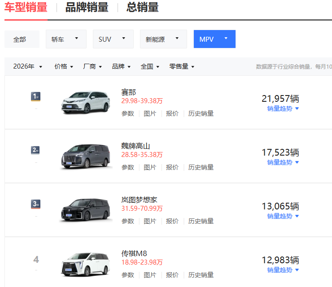Open the 2026年 year filter dropdown

click(28, 66)
